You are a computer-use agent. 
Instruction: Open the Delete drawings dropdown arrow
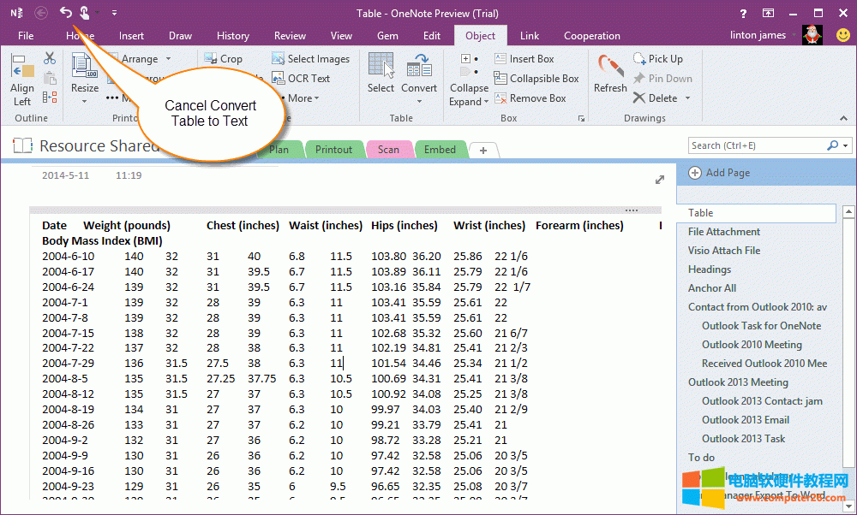coord(686,98)
